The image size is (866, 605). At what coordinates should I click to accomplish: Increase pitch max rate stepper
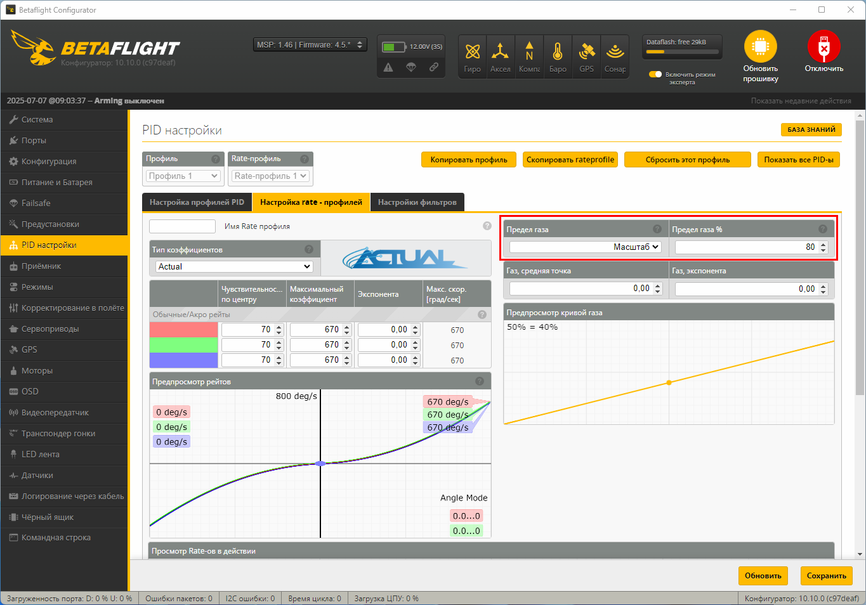click(x=347, y=342)
